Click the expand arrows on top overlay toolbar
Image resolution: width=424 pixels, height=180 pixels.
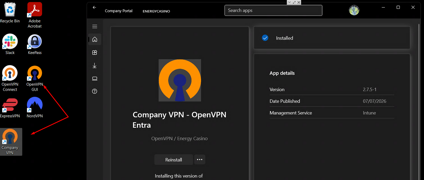294,2
